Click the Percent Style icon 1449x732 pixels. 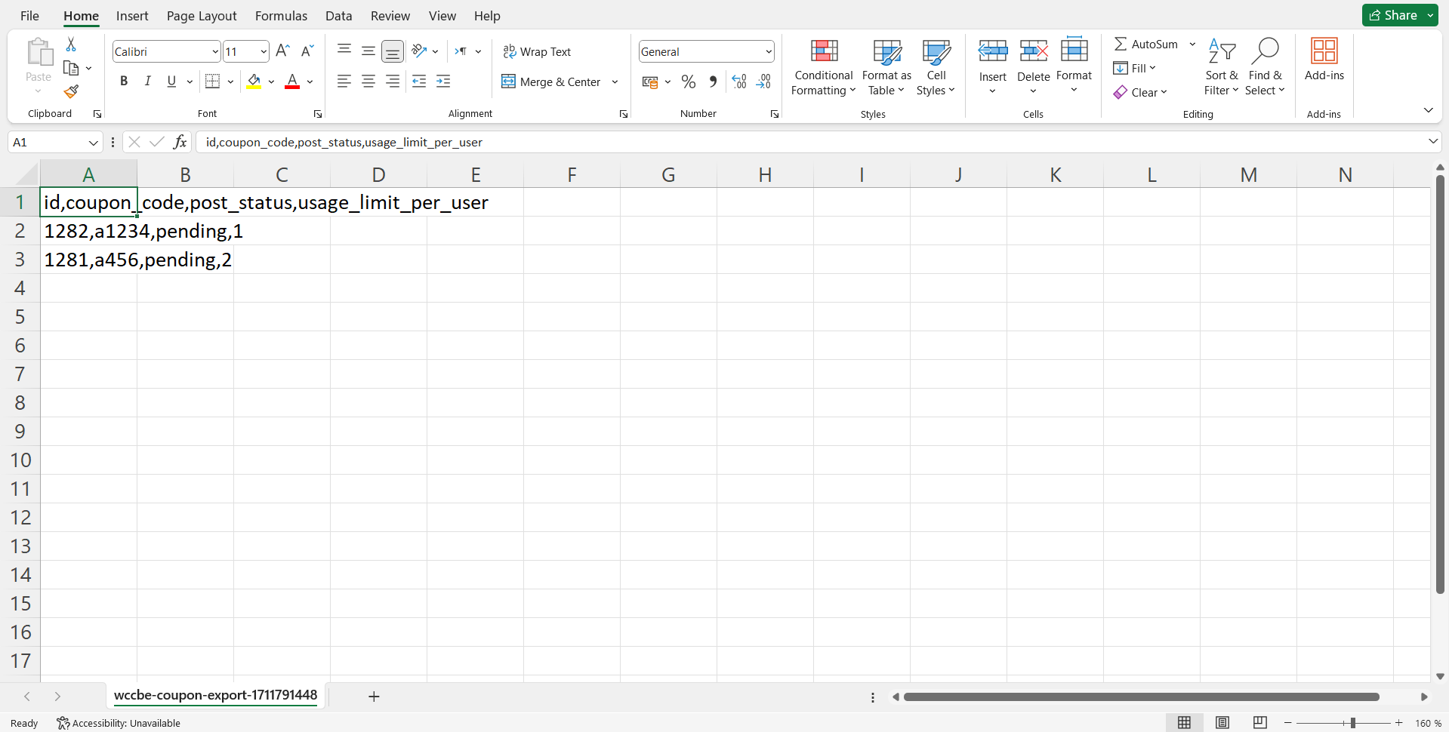point(688,82)
